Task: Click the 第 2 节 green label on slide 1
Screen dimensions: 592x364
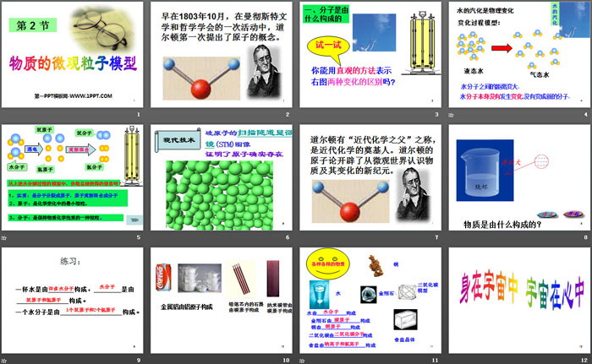Action: (x=33, y=25)
